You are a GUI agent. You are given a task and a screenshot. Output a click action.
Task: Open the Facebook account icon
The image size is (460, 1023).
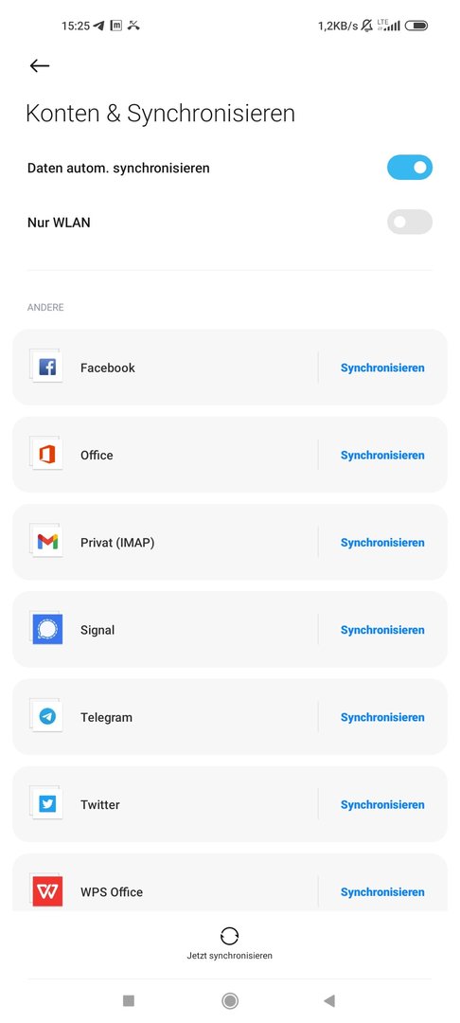point(46,367)
